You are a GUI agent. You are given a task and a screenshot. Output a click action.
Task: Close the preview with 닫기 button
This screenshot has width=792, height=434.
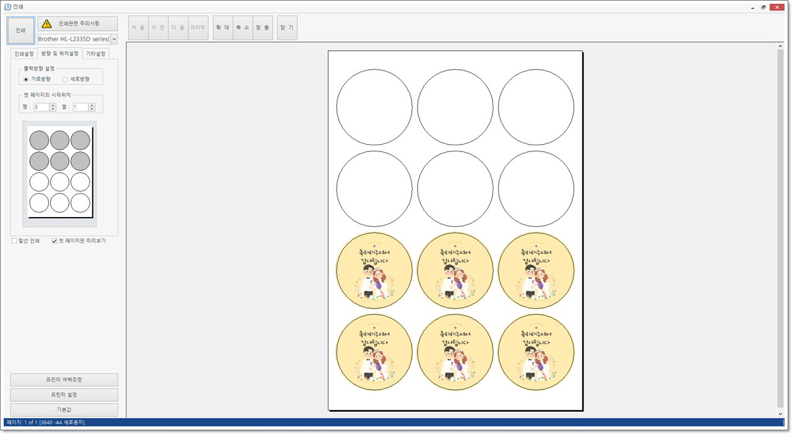(x=287, y=28)
